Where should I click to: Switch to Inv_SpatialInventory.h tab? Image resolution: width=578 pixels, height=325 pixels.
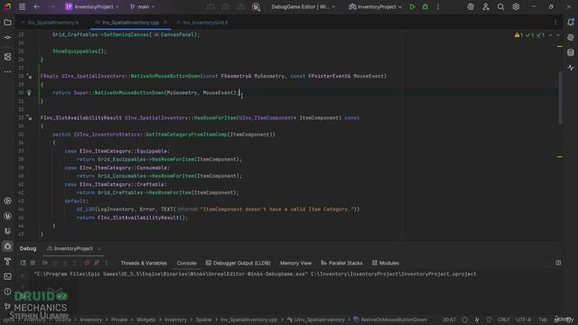click(x=53, y=23)
